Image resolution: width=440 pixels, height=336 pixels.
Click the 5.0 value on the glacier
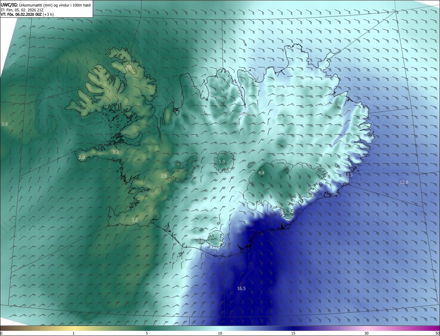pos(222,161)
